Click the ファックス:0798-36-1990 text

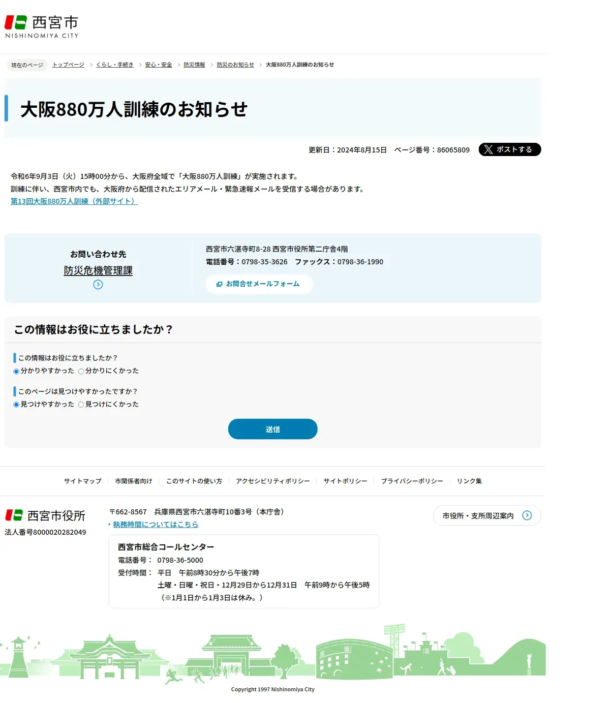pyautogui.click(x=339, y=262)
